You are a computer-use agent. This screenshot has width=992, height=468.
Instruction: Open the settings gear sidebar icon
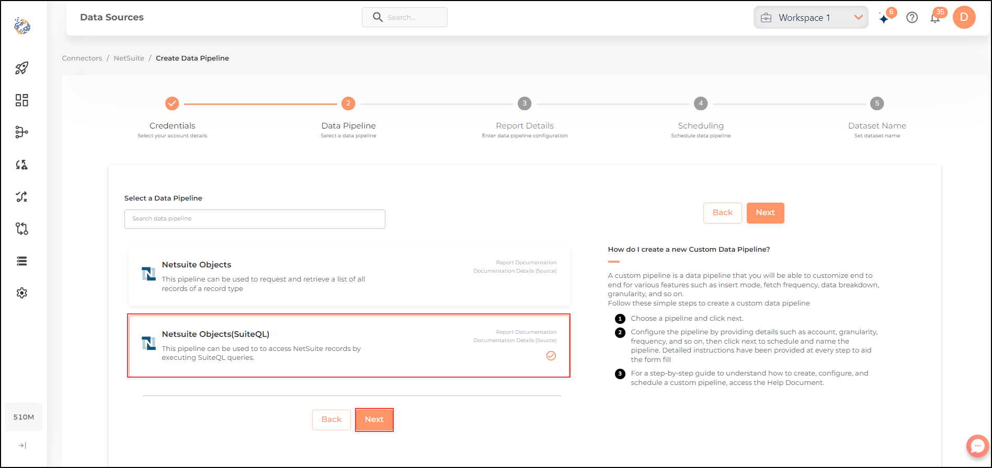(22, 293)
